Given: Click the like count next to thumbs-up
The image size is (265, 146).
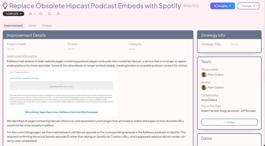Looking at the screenshot, I should click(34, 14).
